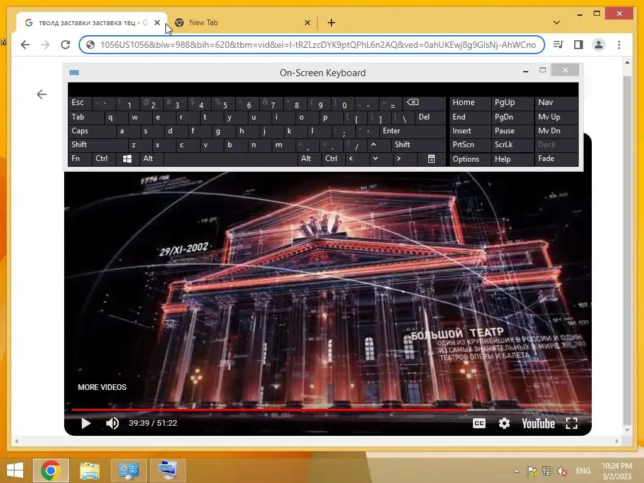Viewport: 644px width, 483px height.
Task: Open a new browser tab
Action: tap(331, 23)
